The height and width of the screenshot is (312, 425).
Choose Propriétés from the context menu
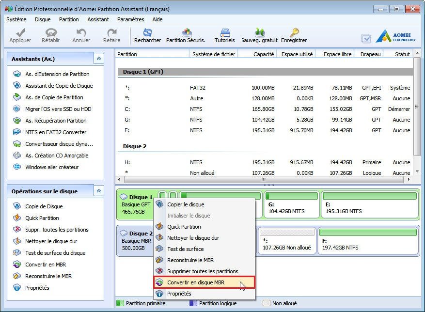coord(205,294)
